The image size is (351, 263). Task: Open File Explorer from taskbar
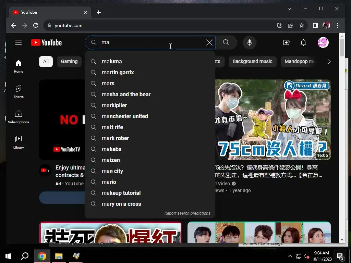point(59,256)
